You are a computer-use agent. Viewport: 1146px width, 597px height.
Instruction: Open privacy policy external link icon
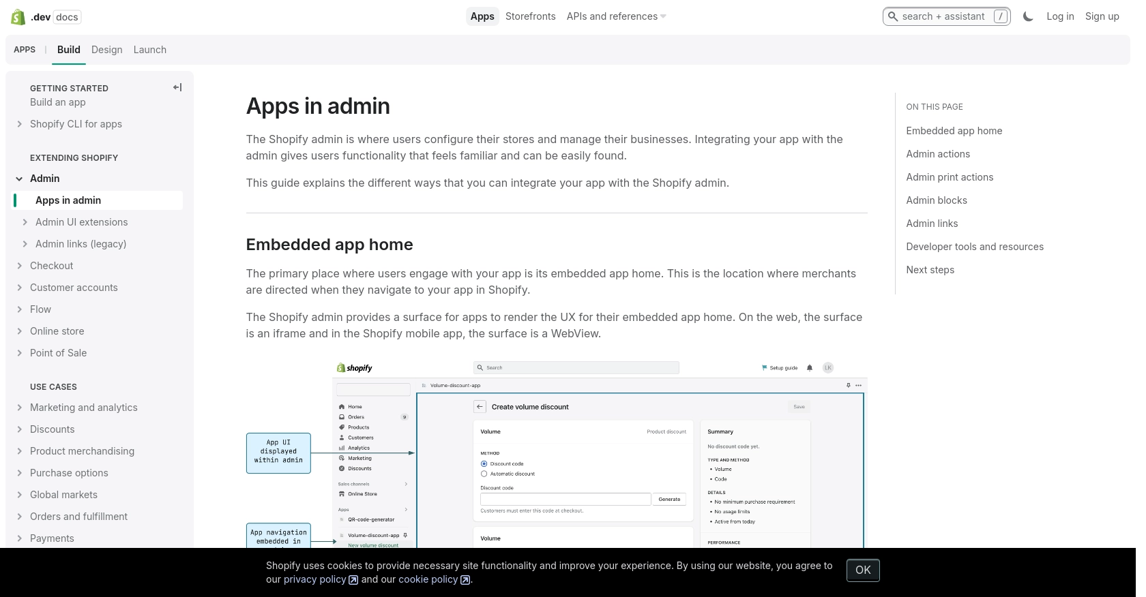353,580
